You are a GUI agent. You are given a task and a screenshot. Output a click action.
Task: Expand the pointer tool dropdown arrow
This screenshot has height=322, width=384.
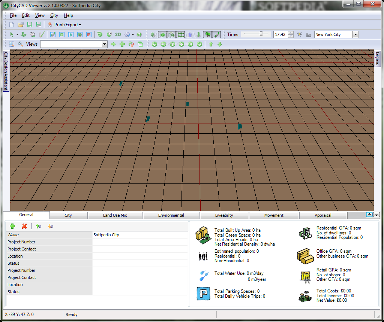pos(17,34)
